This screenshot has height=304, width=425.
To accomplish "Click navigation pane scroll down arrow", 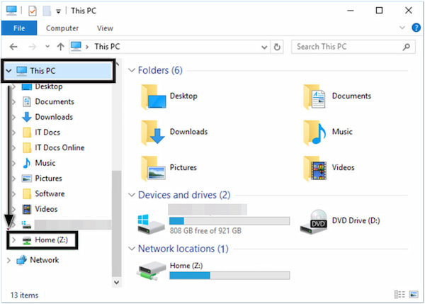I will pos(117,282).
